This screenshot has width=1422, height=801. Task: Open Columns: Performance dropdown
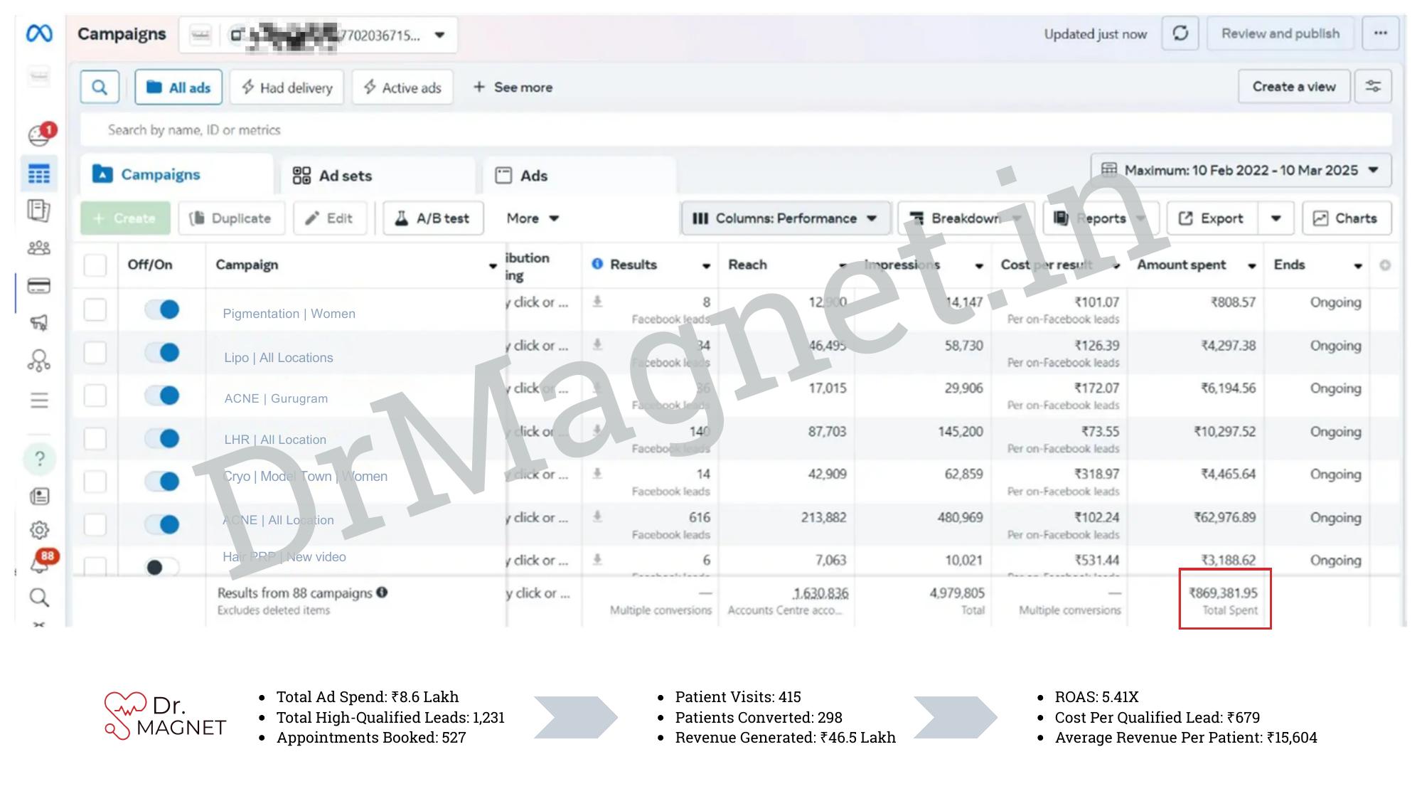click(x=786, y=218)
